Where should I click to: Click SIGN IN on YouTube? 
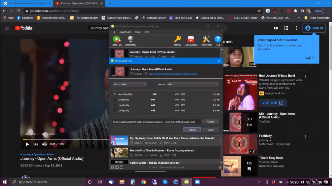coord(314,28)
